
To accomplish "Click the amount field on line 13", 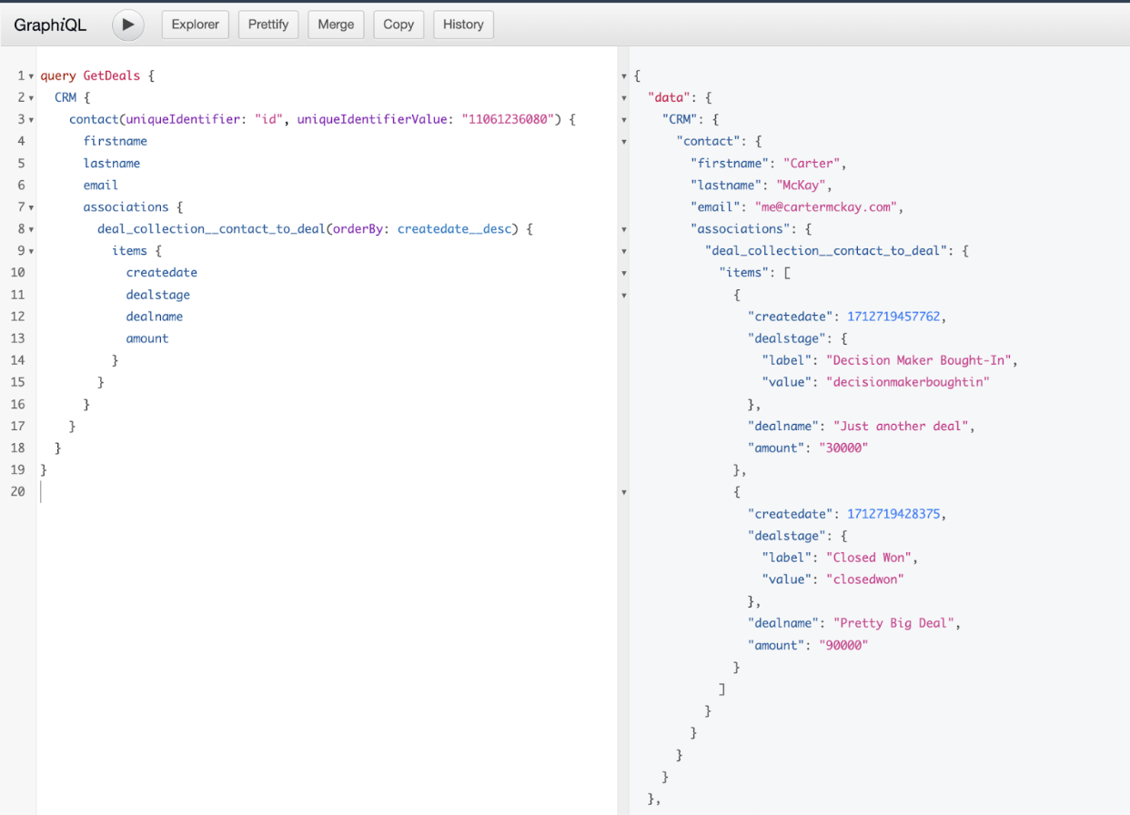I will [147, 338].
